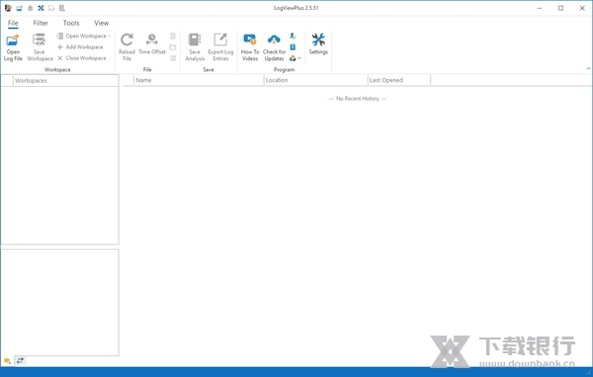593x377 pixels.
Task: Click the settings tools quick access icon
Action: click(41, 8)
